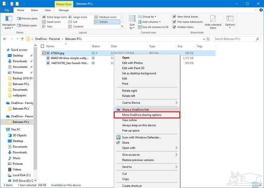The image size is (264, 188).
Task: Expand the Open with submenu
Action: (x=176, y=148)
